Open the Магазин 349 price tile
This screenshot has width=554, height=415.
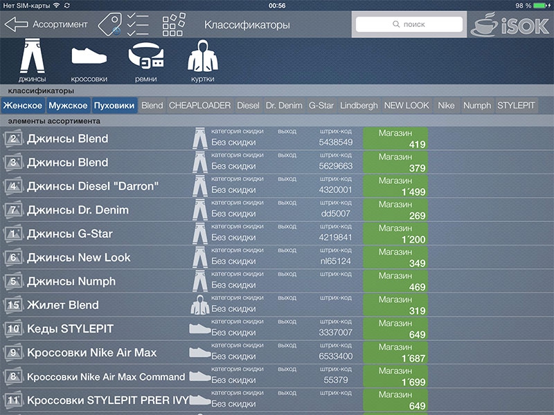(x=395, y=257)
